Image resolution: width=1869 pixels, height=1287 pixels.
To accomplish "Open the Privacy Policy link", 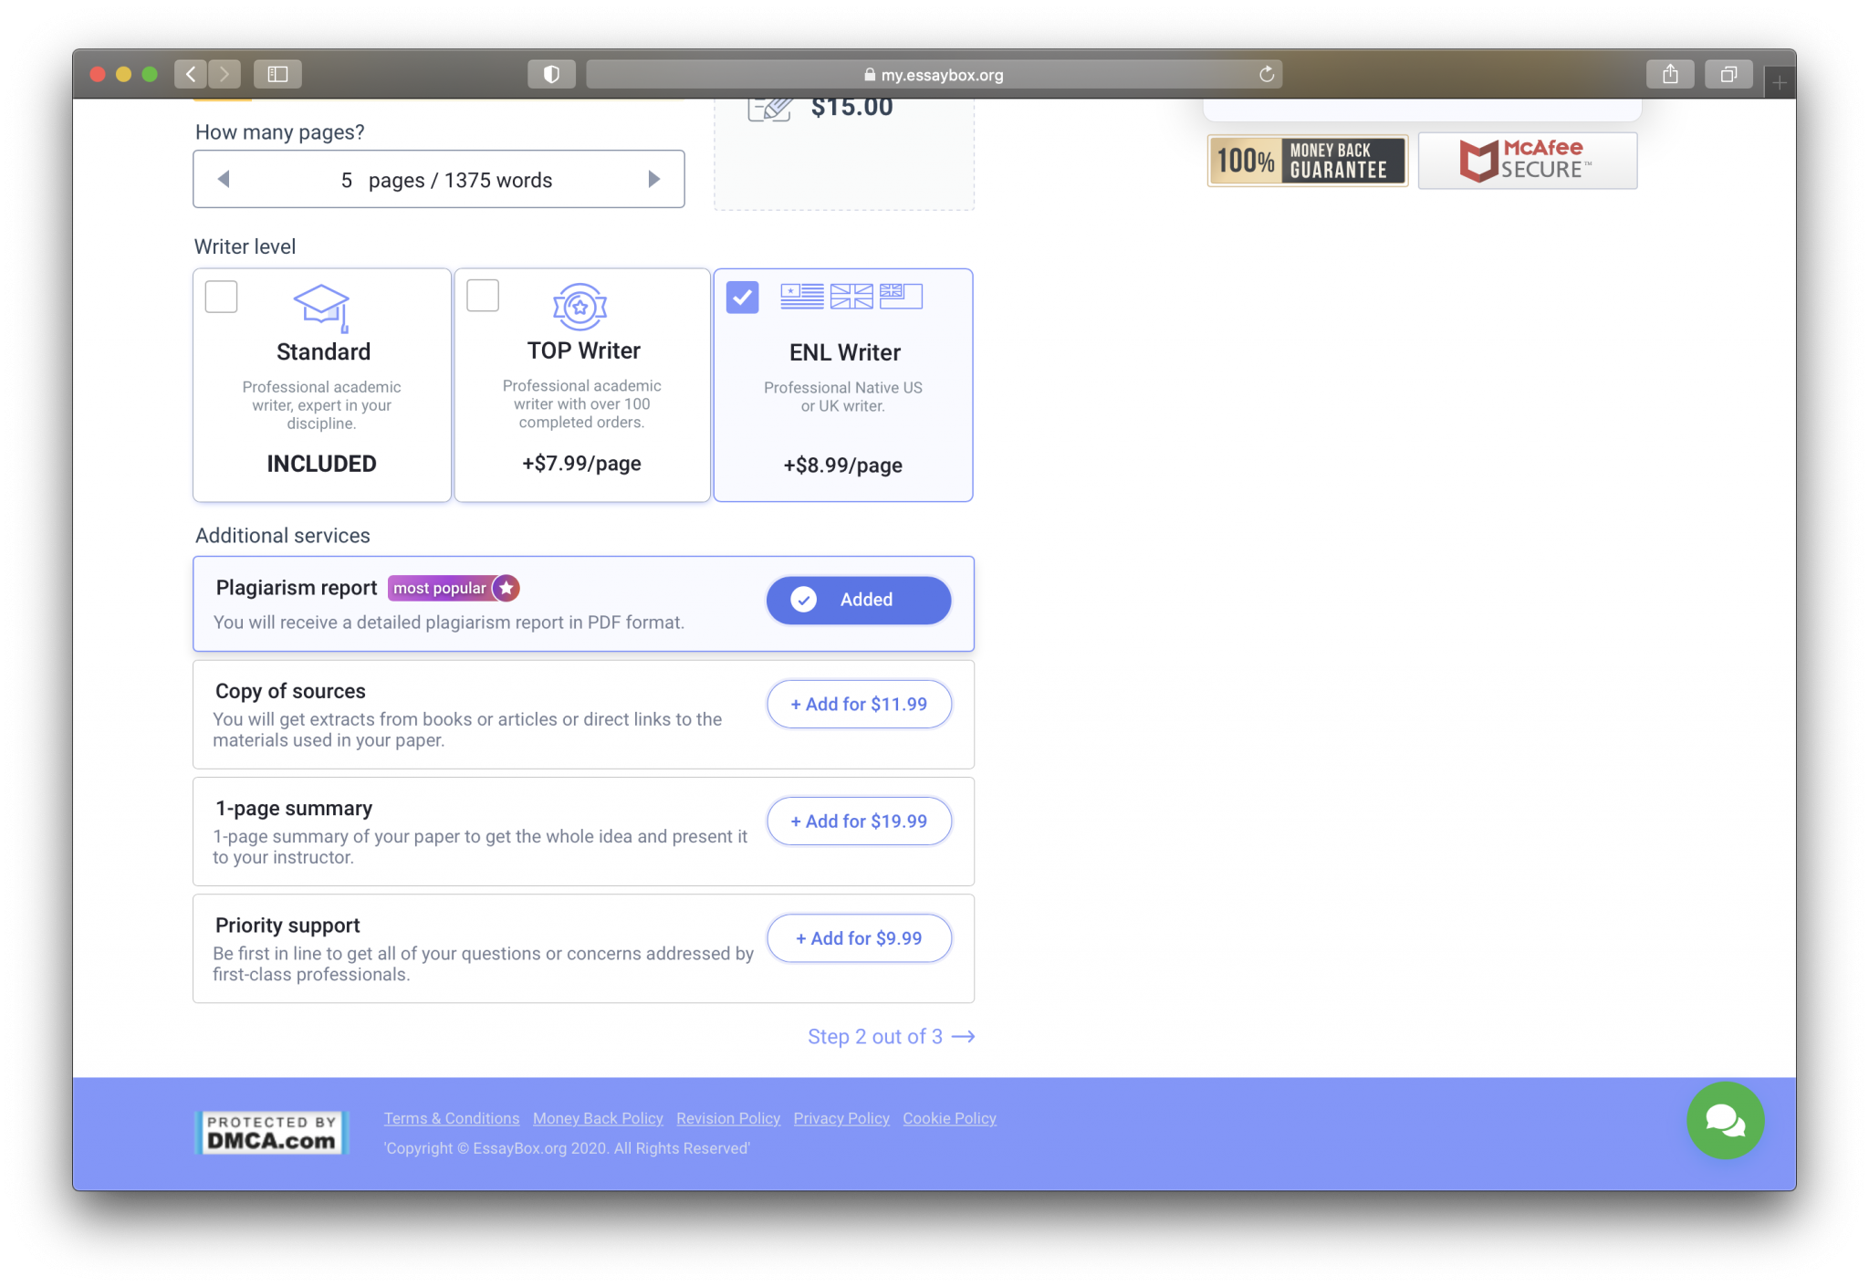I will (841, 1118).
